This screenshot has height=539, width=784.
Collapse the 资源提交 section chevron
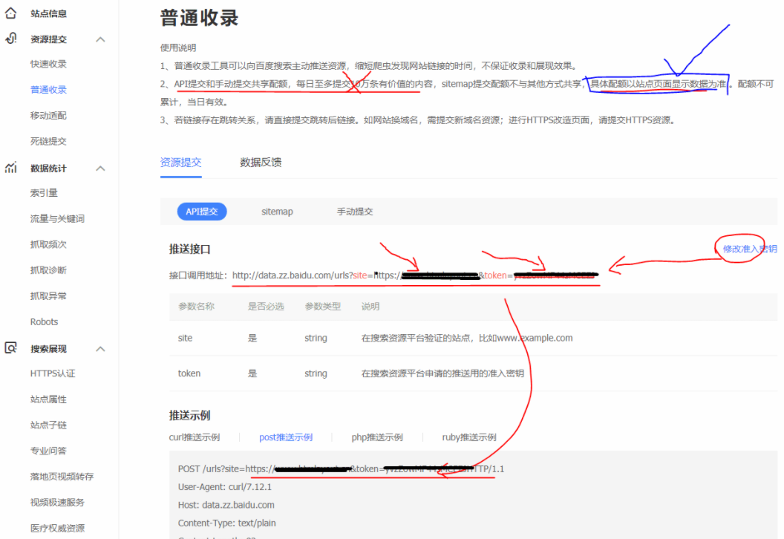tap(100, 39)
